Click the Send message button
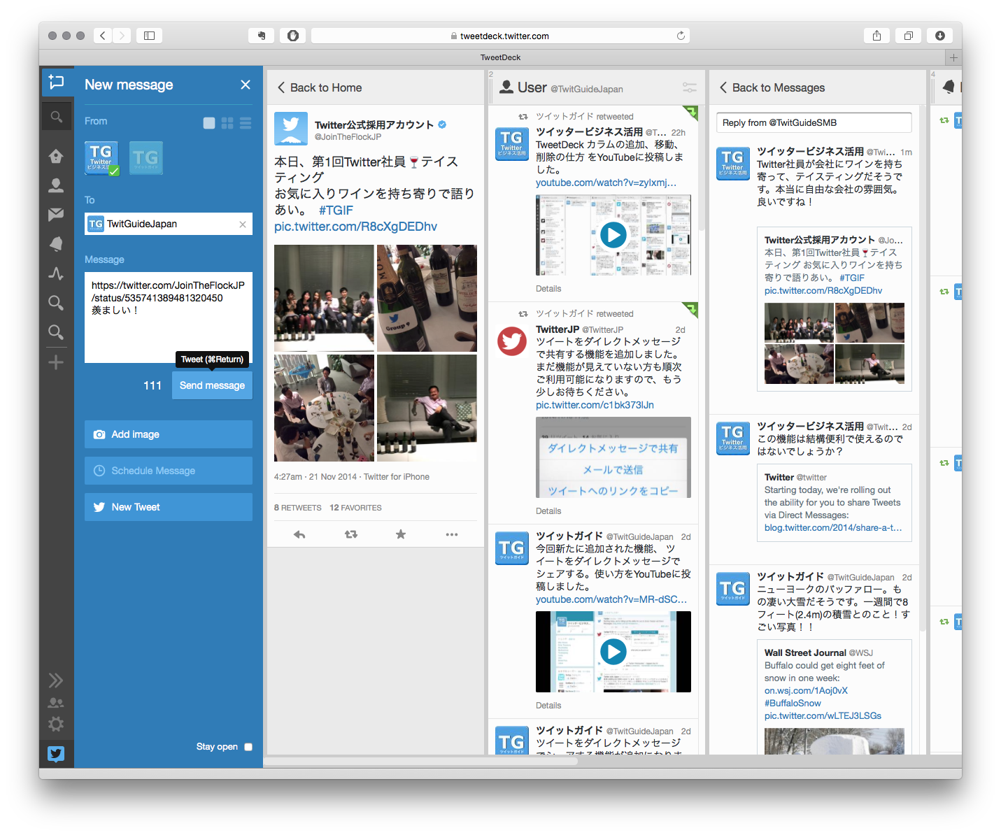 [212, 385]
